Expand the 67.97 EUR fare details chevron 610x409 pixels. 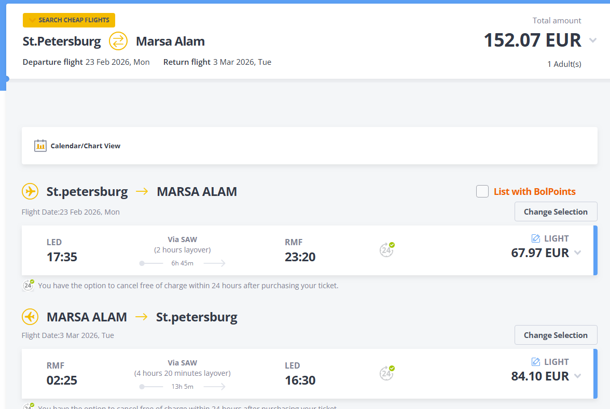coord(578,253)
